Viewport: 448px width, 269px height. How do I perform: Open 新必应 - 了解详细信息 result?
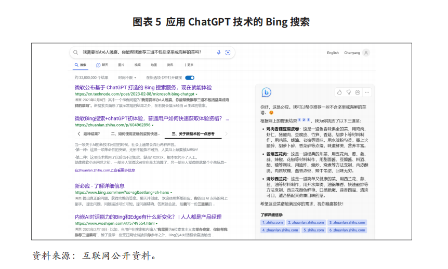coord(99,186)
